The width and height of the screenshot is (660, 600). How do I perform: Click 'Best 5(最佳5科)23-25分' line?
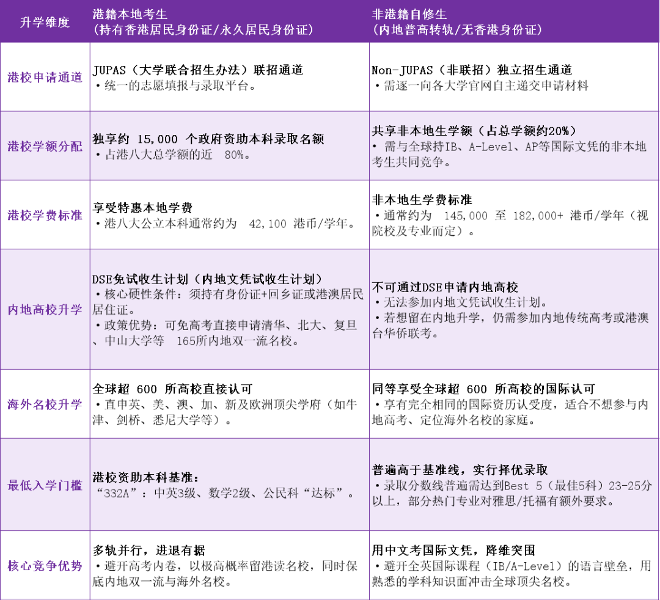tap(513, 486)
